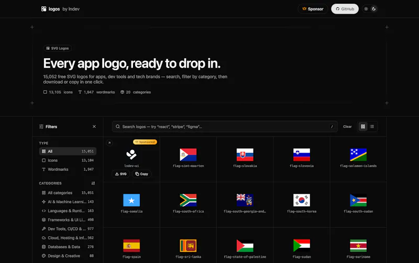
Task: Select All categories filter
Action: point(68,193)
